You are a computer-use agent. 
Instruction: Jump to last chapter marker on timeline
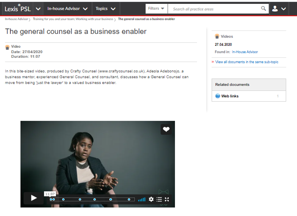click(x=129, y=199)
